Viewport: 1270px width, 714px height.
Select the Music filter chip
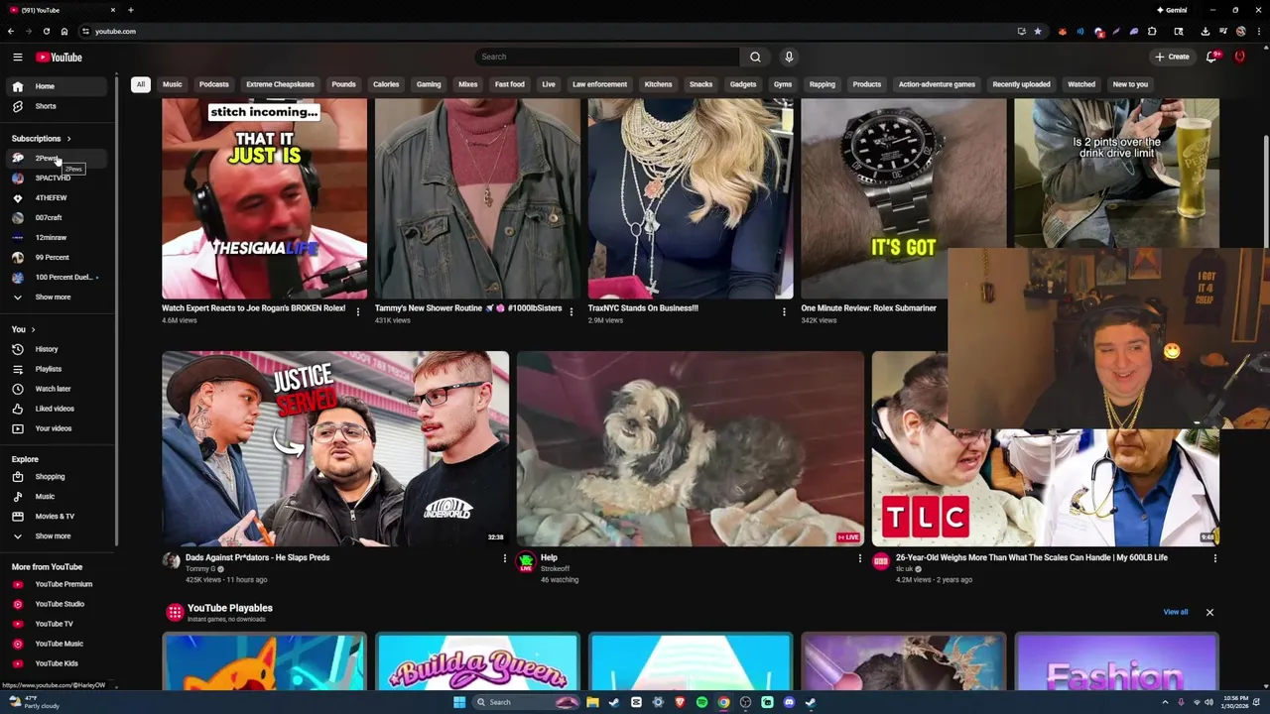(173, 84)
